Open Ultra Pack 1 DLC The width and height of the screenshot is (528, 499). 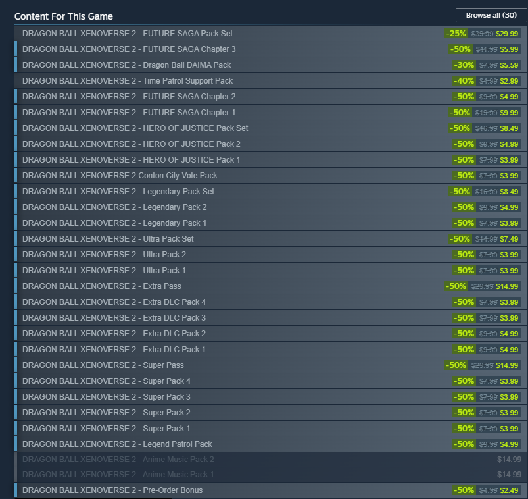pyautogui.click(x=271, y=271)
